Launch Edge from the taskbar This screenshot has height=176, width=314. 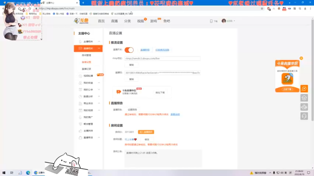coord(28,172)
